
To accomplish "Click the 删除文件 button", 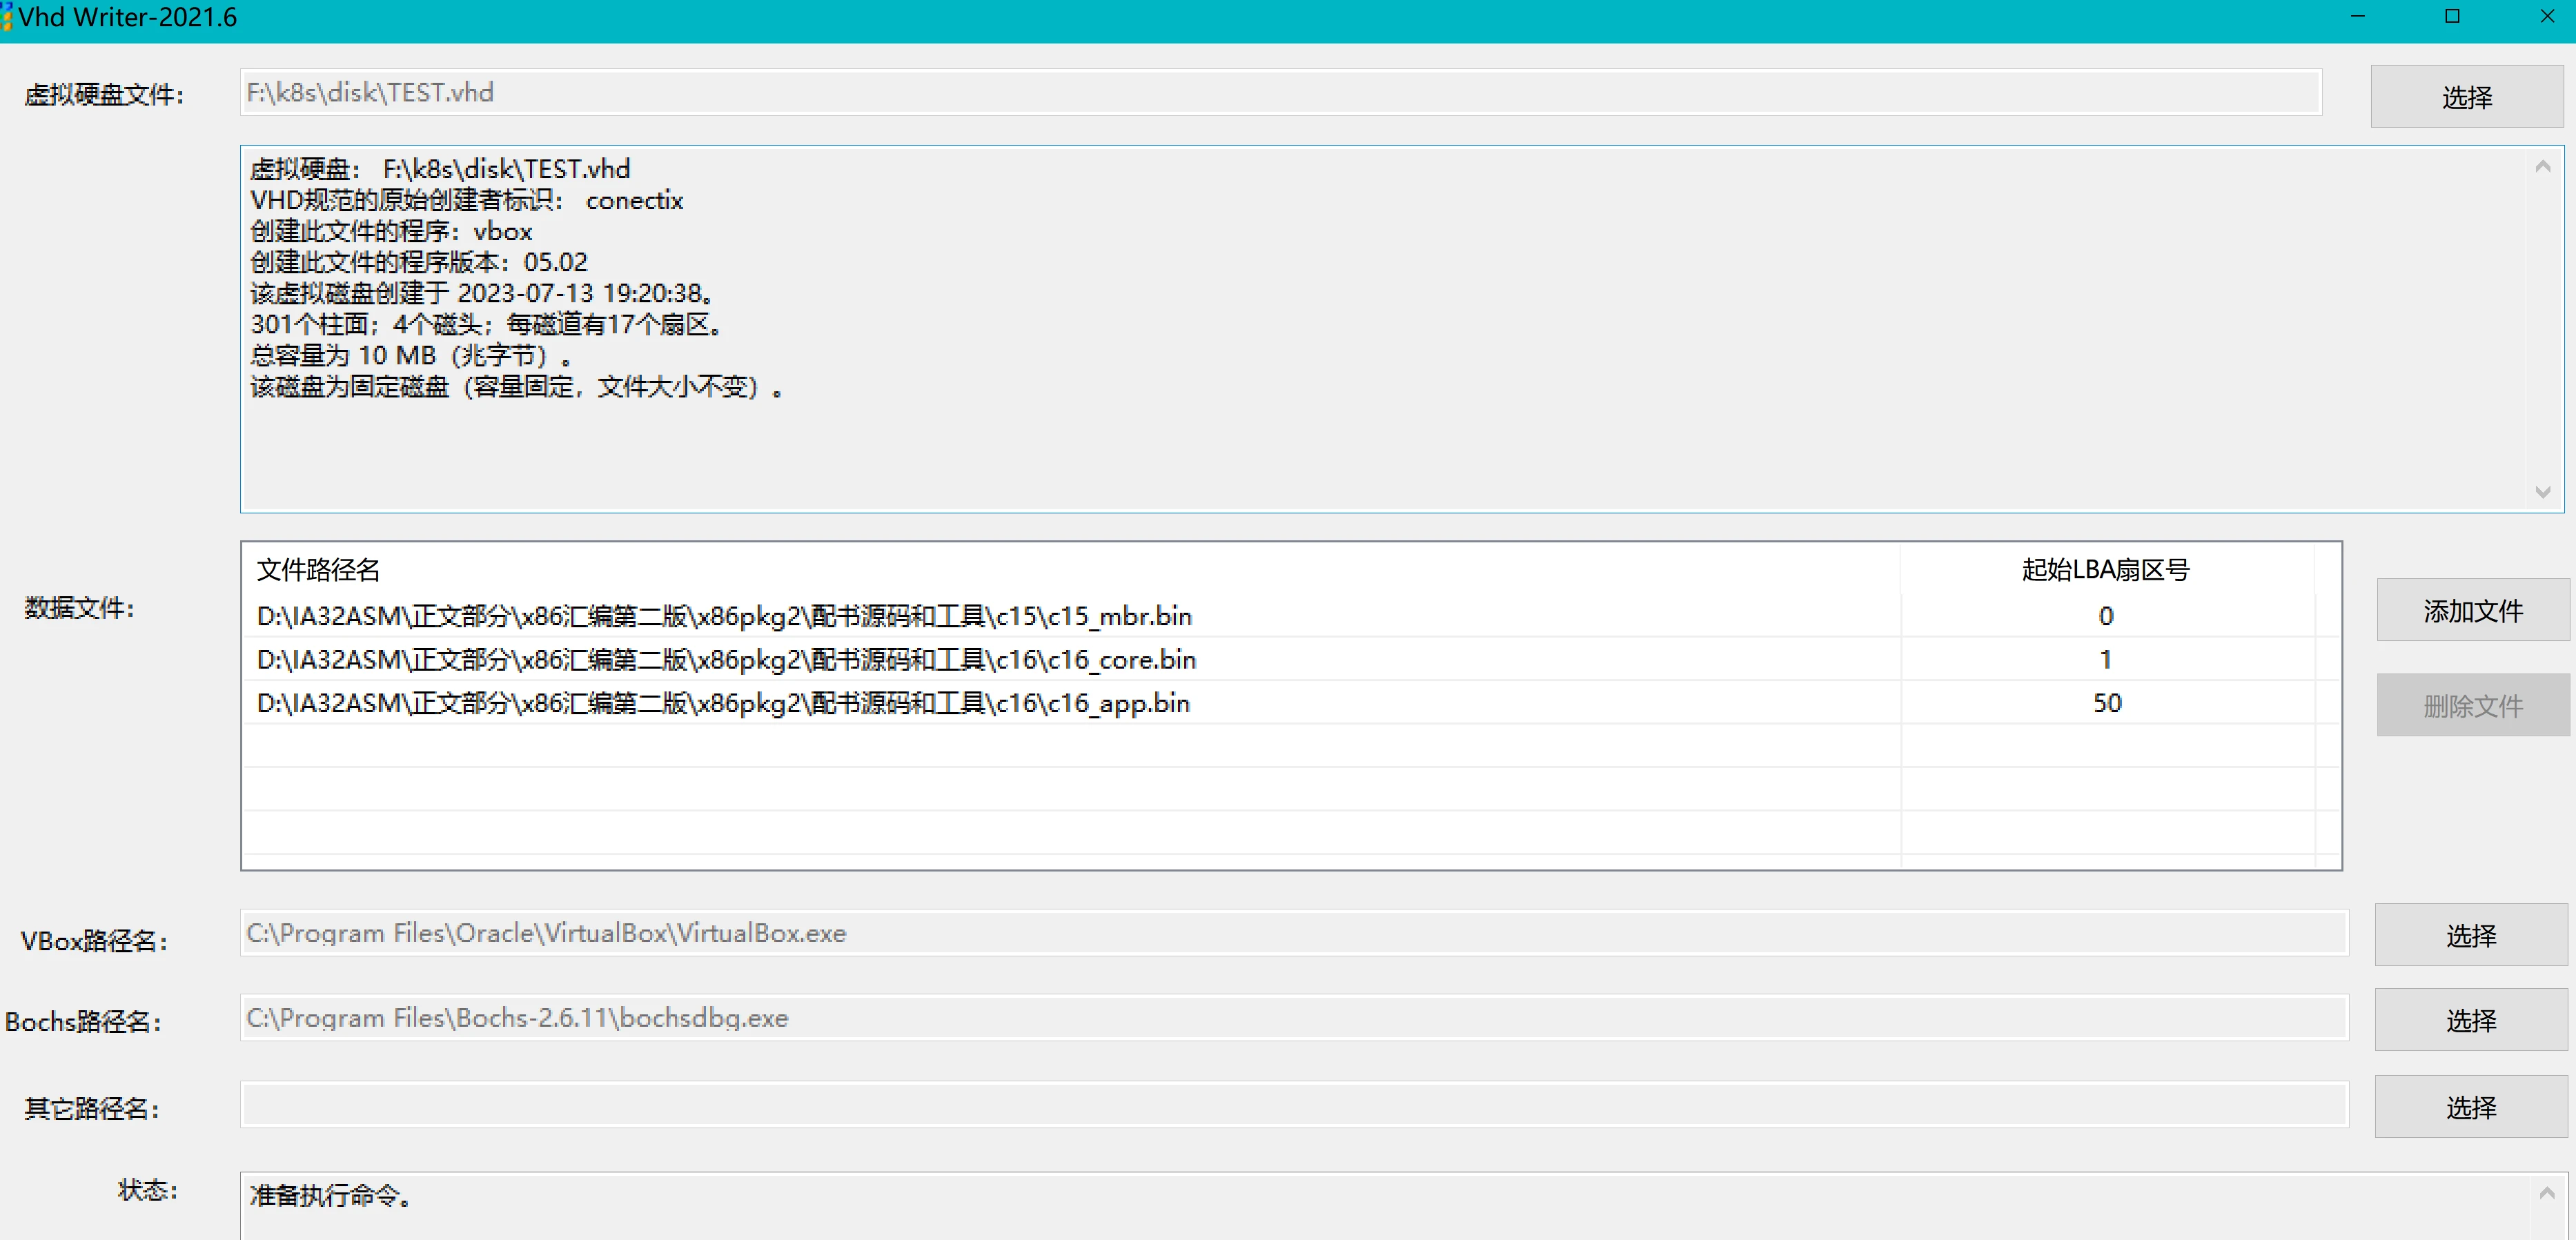I will coord(2472,706).
